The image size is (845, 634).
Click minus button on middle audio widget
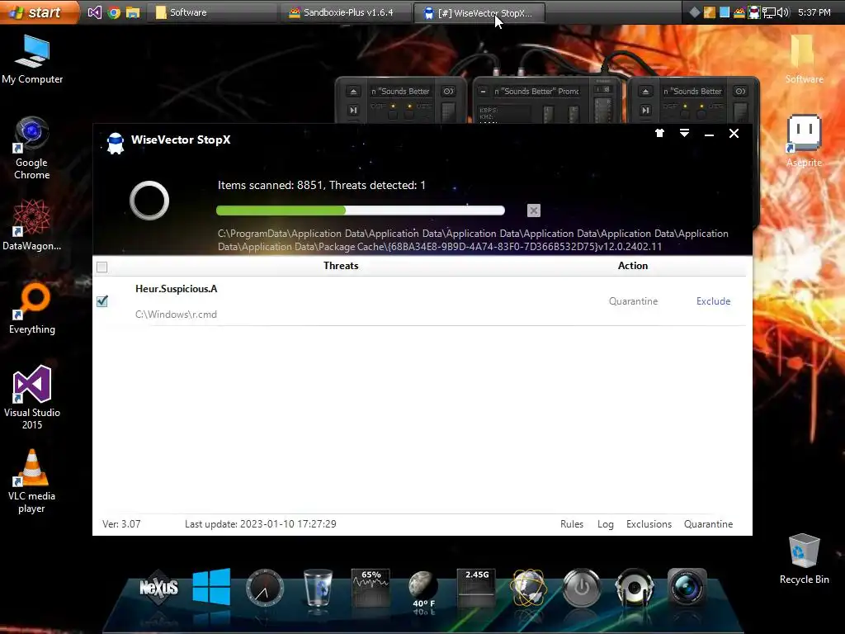pos(483,92)
